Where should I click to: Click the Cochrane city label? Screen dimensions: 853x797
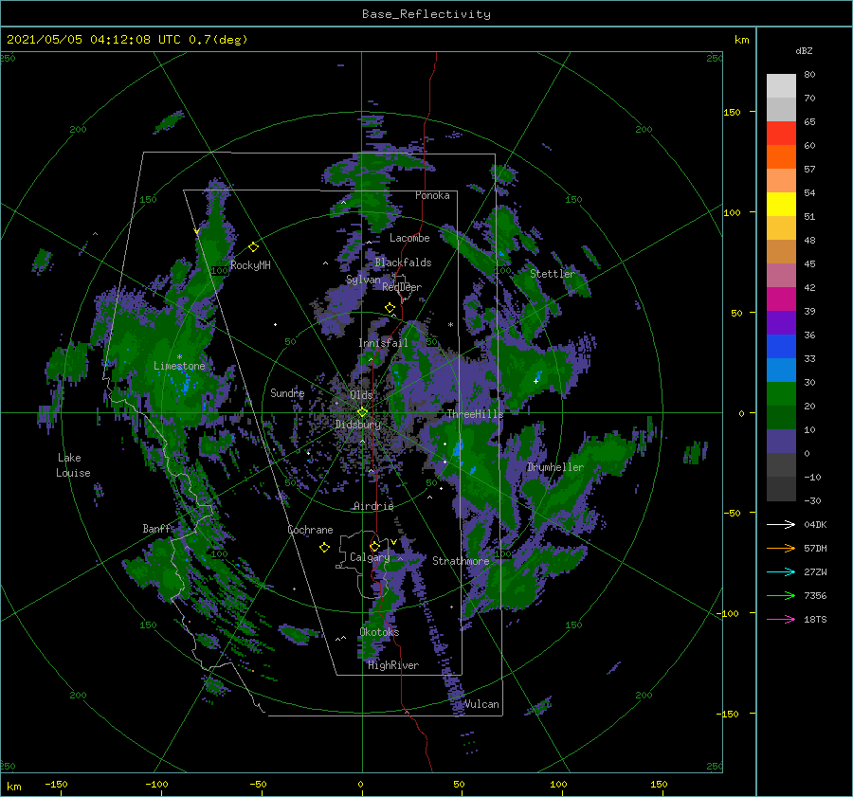pyautogui.click(x=310, y=530)
